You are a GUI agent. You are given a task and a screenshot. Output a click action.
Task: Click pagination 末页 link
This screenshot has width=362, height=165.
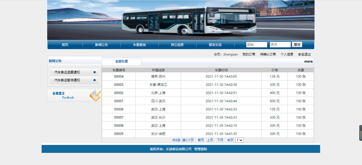point(230,140)
